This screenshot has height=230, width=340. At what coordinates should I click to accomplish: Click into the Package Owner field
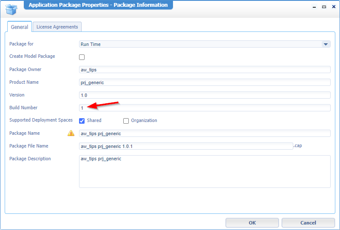(204, 70)
